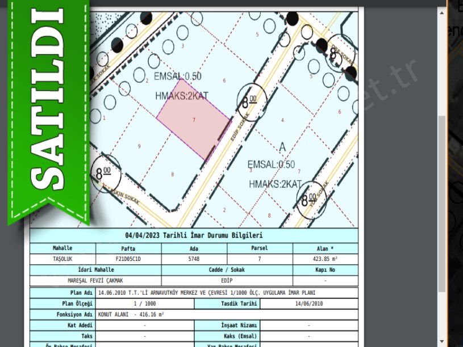Select the pink highlighted parcel 7
The height and width of the screenshot is (347, 463).
click(x=193, y=120)
